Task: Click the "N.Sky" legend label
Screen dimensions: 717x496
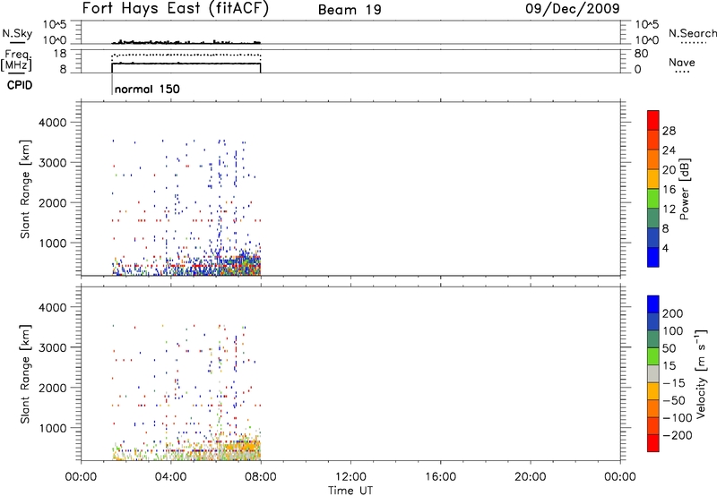Action: [17, 33]
